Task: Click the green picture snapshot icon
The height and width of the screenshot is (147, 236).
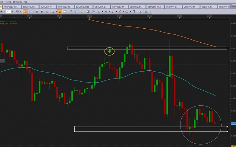Action: pyautogui.click(x=88, y=11)
